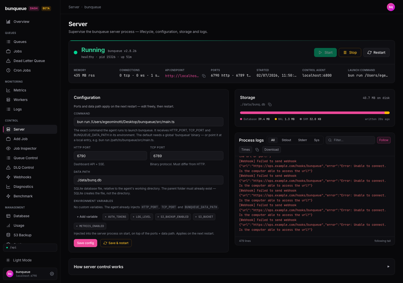Click Server breadcrumb link
The width and height of the screenshot is (403, 283).
(74, 7)
